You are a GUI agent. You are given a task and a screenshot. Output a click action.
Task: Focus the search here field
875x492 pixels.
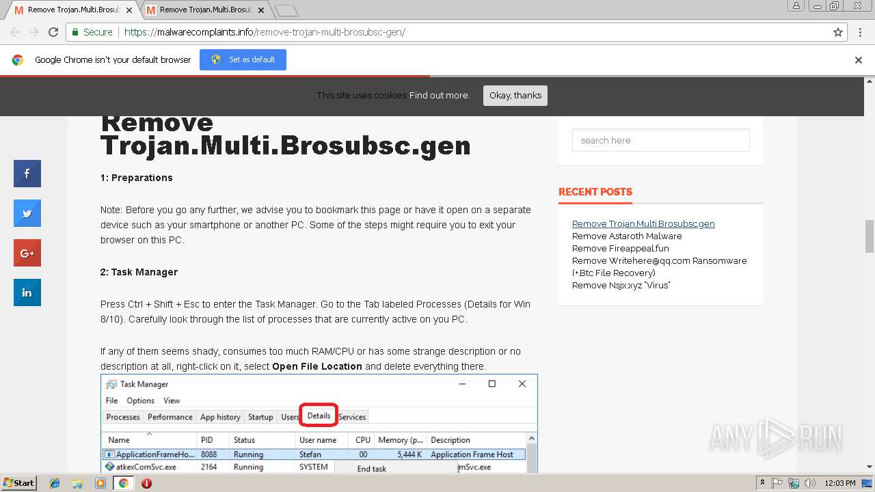tap(661, 140)
